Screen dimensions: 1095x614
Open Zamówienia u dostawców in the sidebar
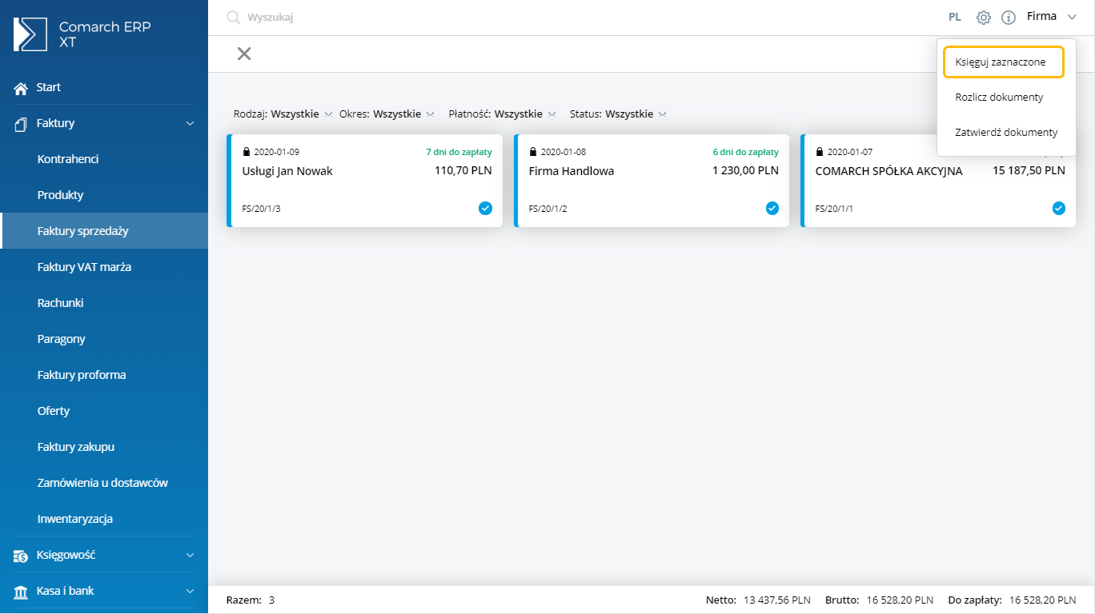[x=104, y=483]
